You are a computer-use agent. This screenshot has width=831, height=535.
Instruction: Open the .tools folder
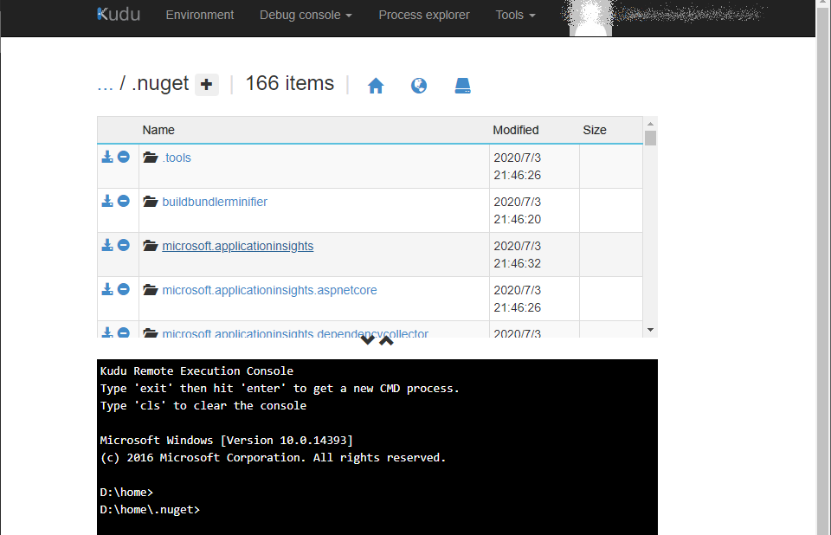point(177,158)
